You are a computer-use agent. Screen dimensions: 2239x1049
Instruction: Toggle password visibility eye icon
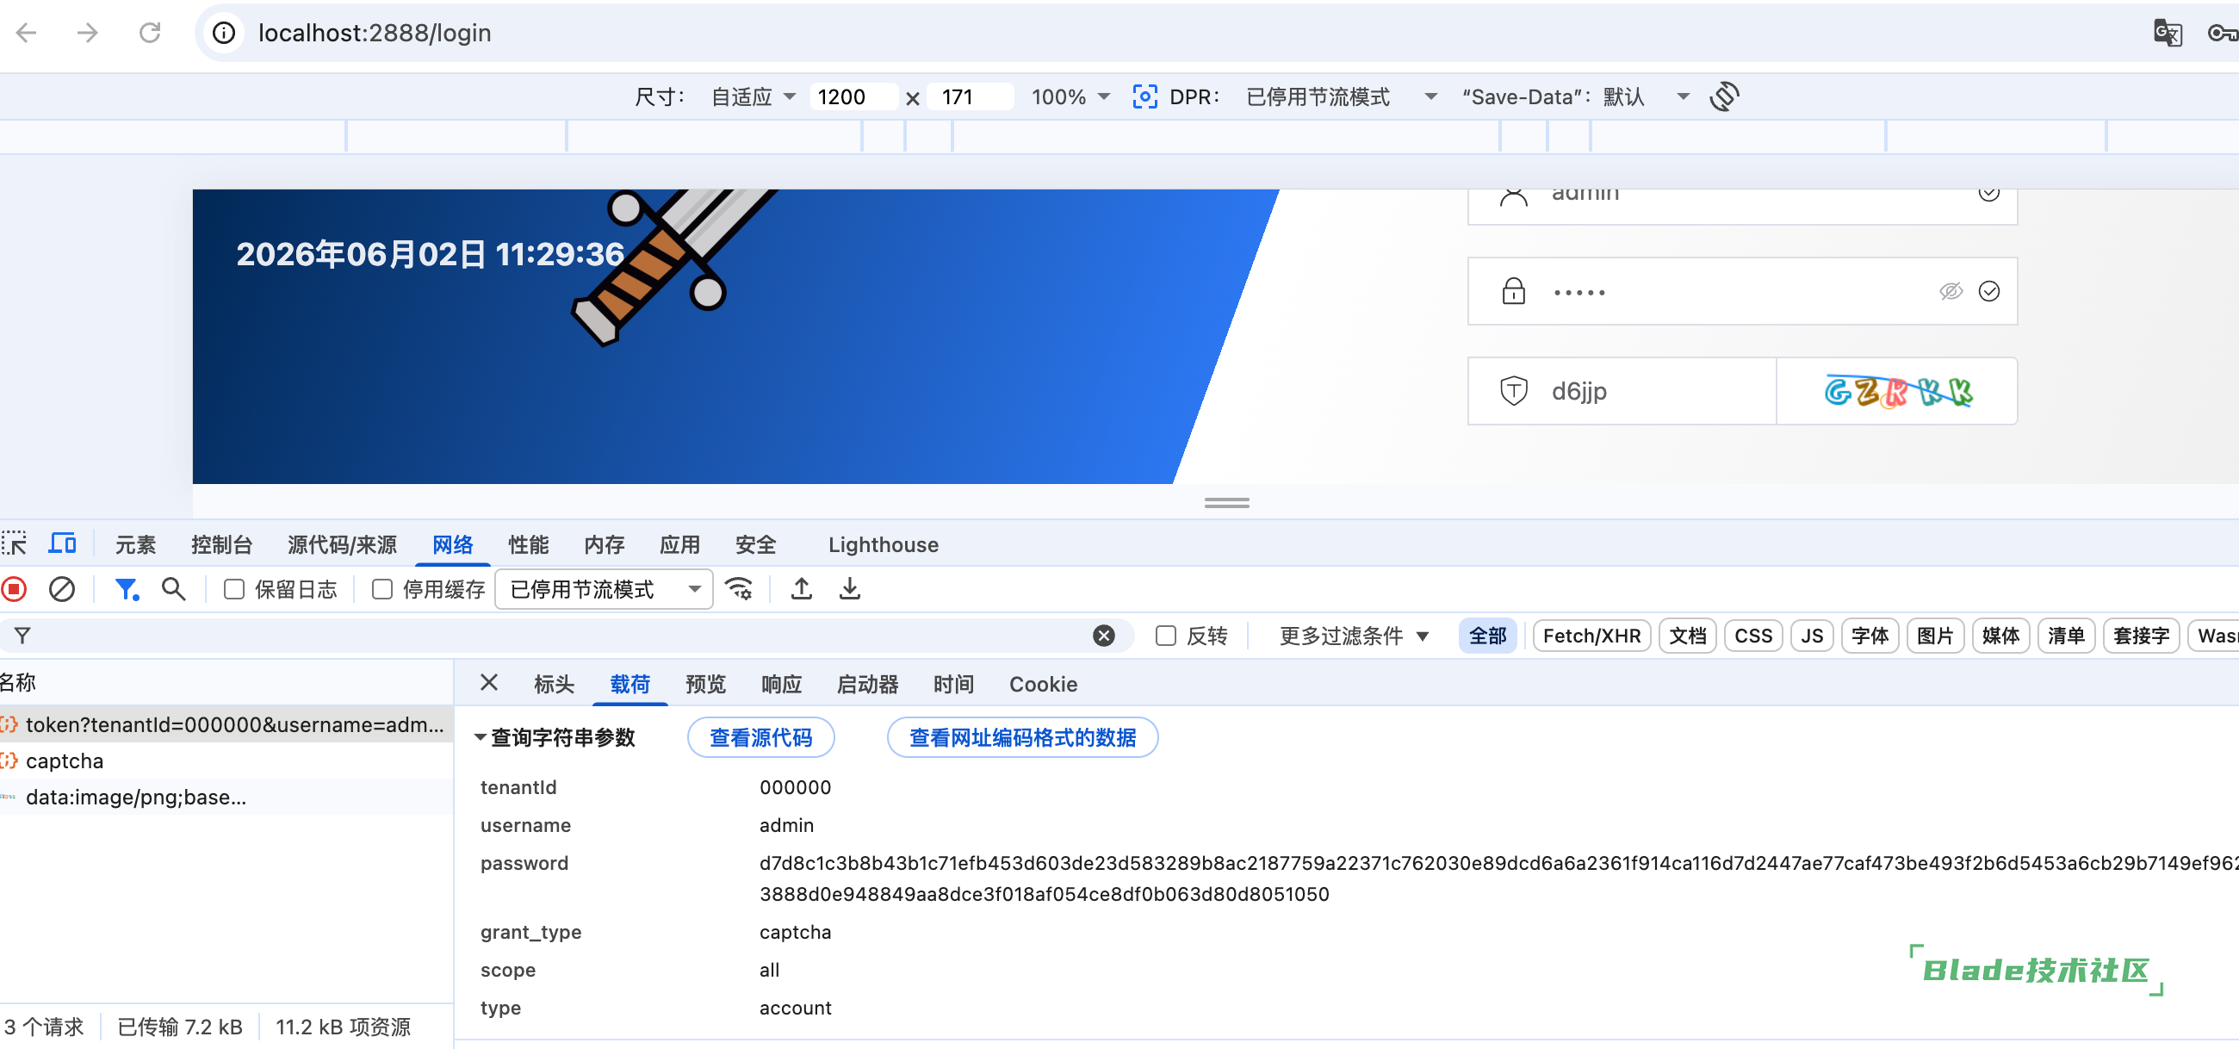[x=1951, y=291]
